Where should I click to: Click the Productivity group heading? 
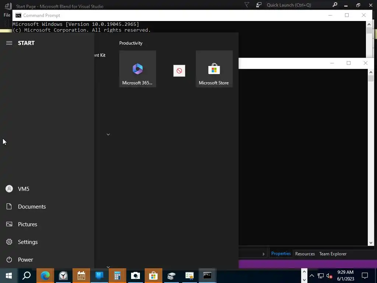131,43
